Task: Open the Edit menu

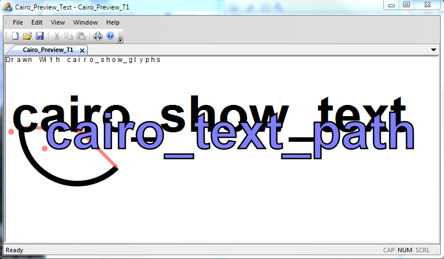Action: coord(37,22)
